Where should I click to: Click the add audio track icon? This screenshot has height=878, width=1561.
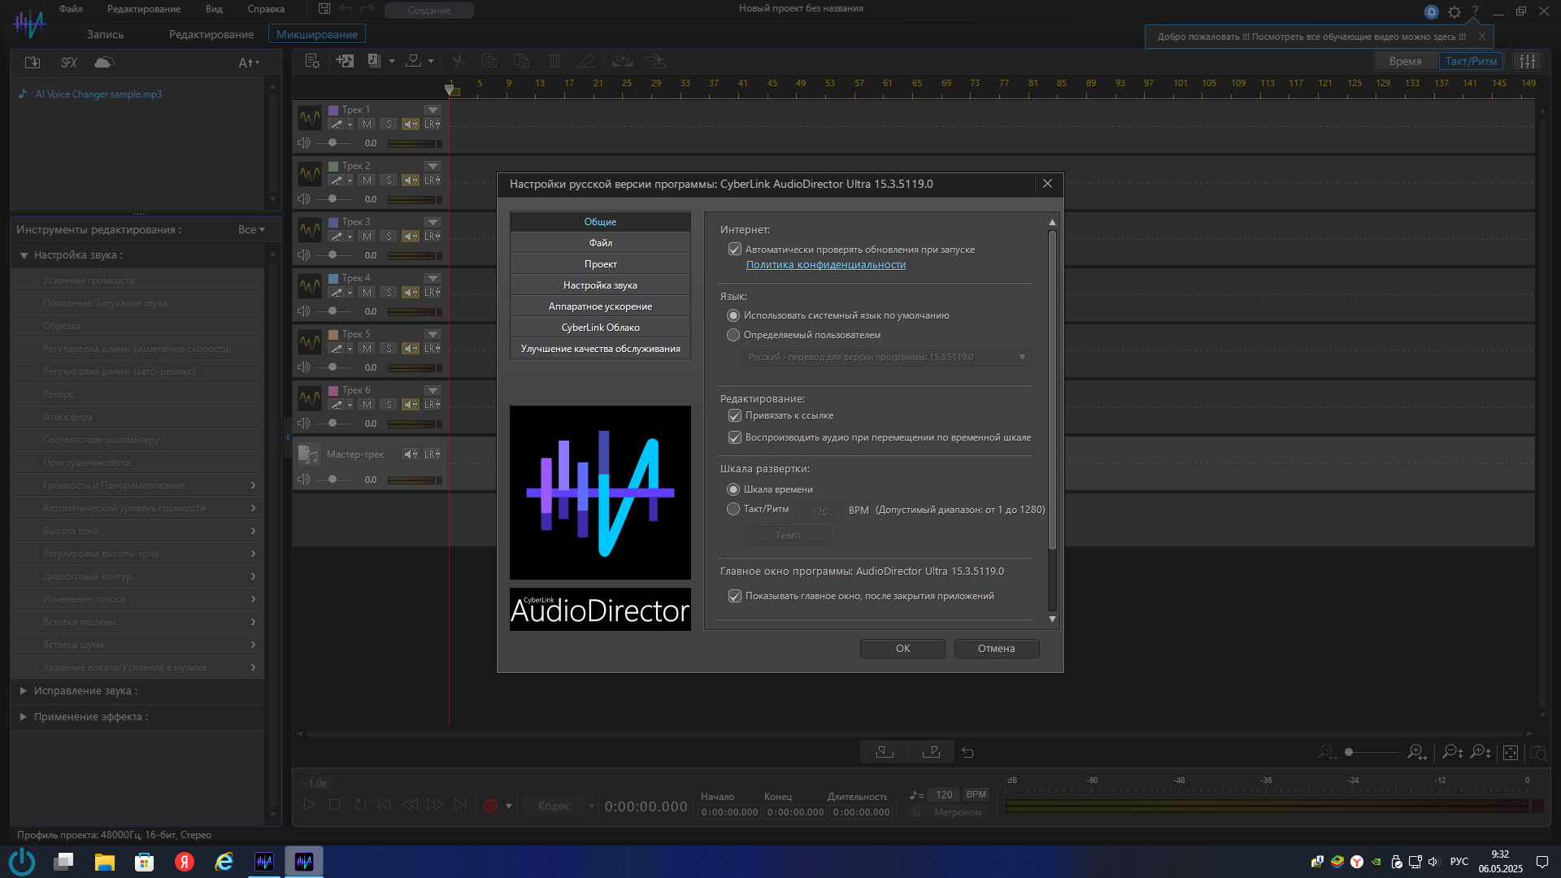345,61
